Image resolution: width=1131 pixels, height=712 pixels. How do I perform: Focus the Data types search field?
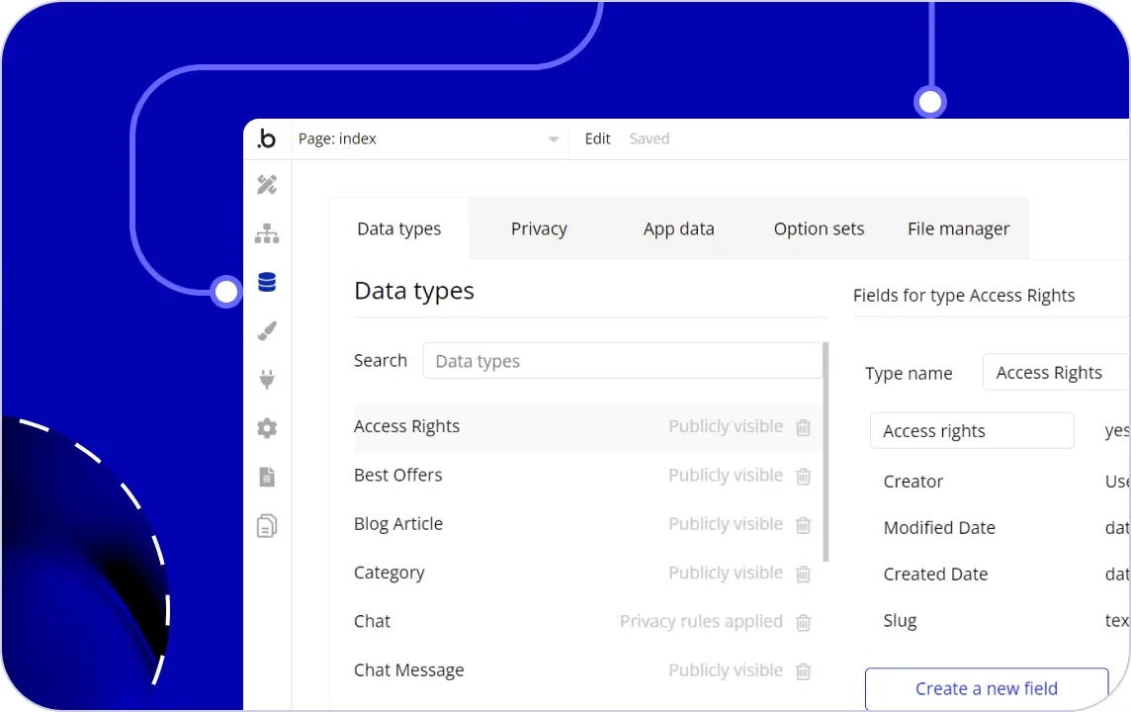[623, 361]
